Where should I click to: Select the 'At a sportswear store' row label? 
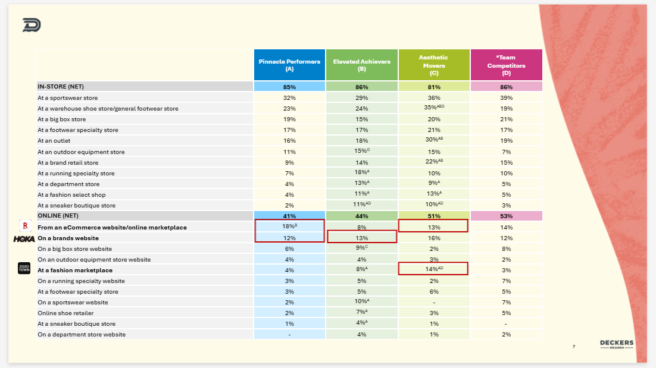click(x=68, y=97)
